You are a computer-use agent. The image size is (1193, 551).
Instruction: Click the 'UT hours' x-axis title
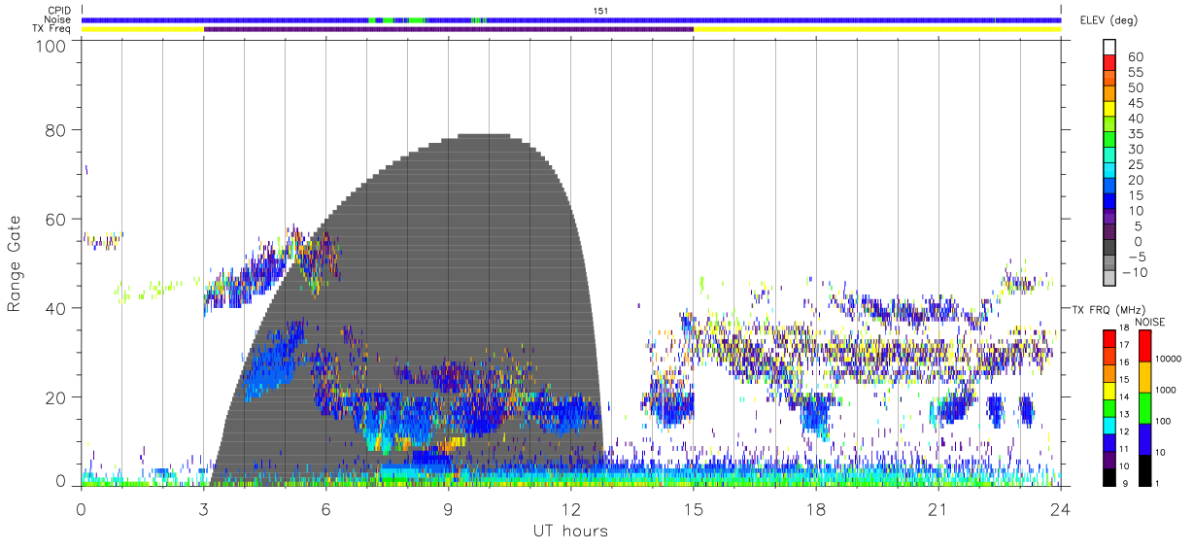point(570,531)
